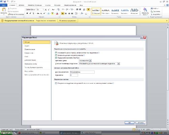169x135 pixels.
Task: Click the initials input field
Action: (74, 75)
